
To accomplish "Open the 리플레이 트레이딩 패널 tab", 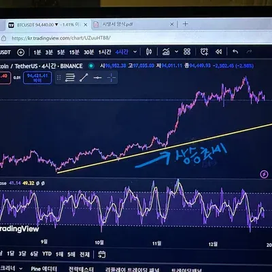I will [x=132, y=270].
